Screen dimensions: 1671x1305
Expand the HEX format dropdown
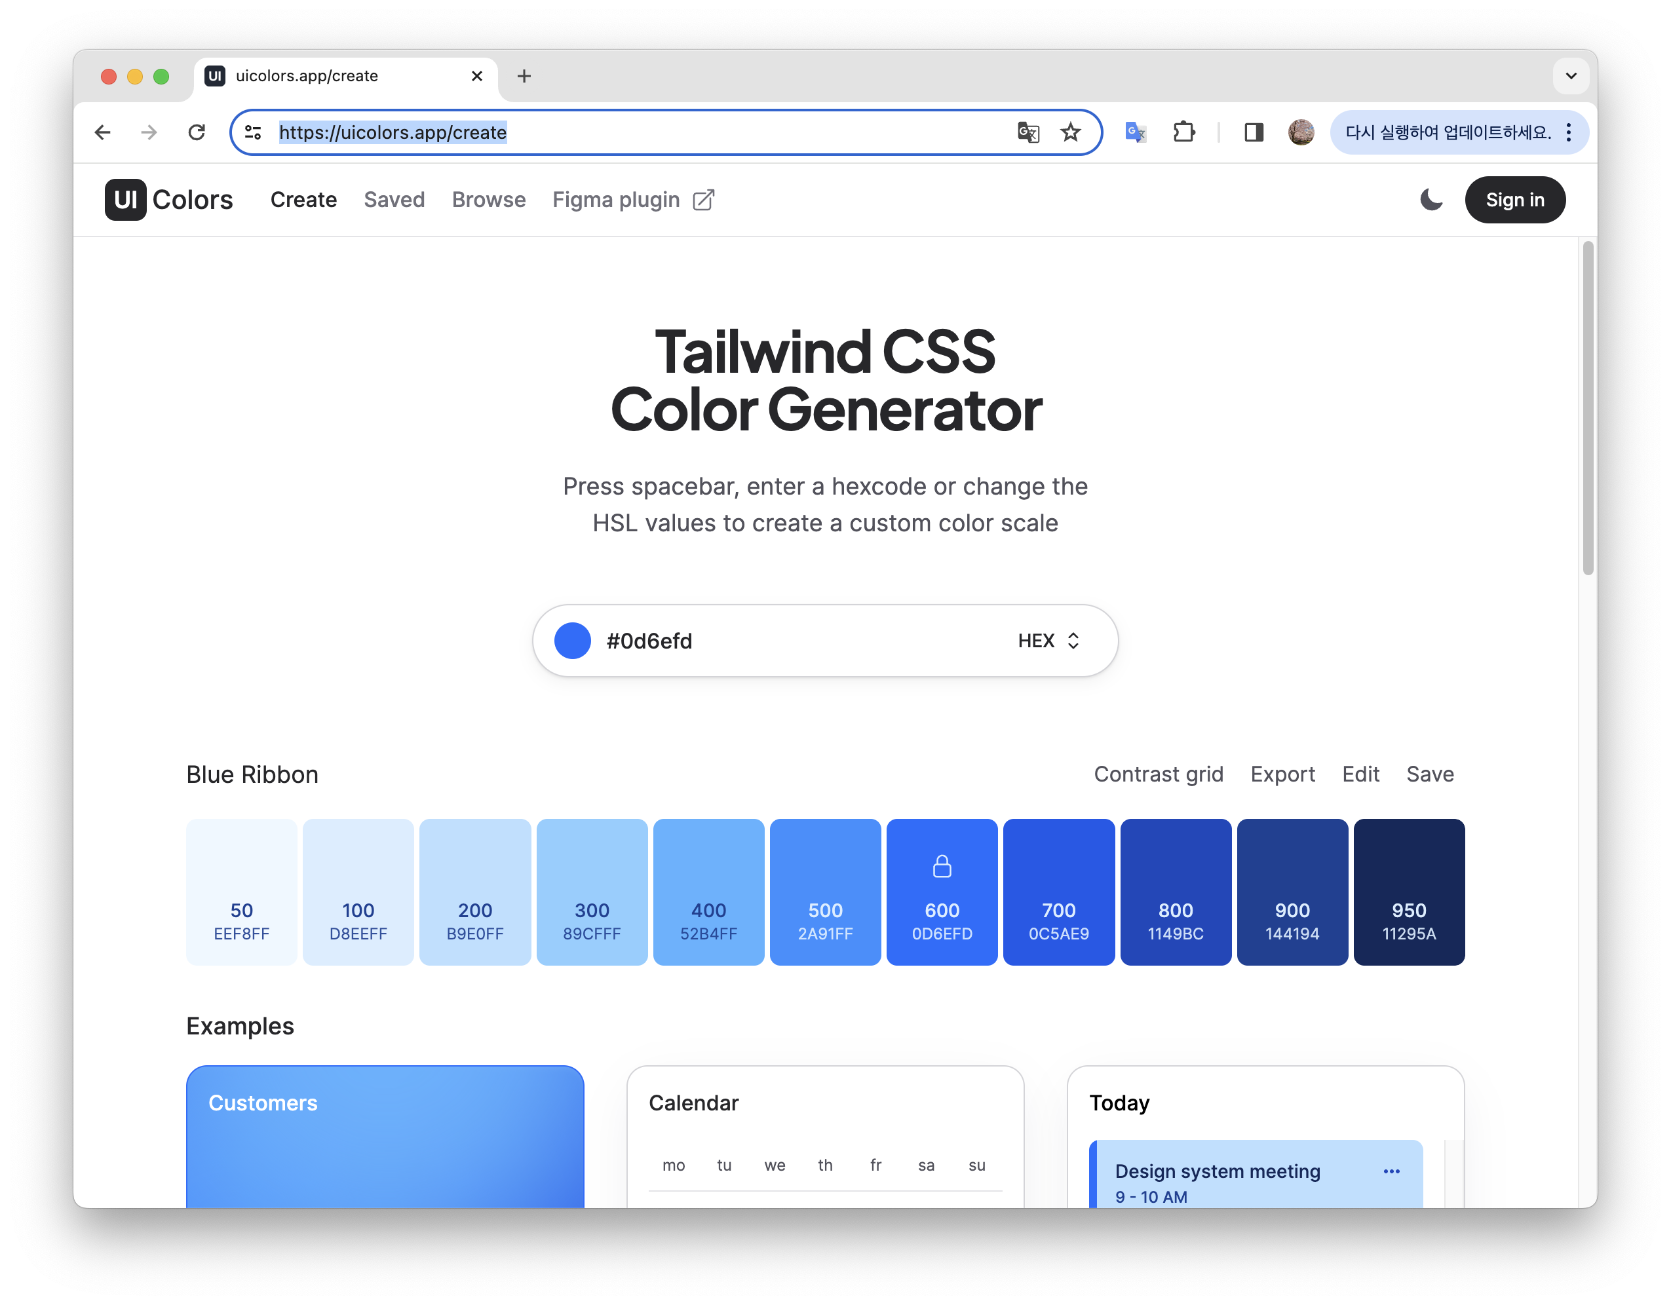(1049, 640)
